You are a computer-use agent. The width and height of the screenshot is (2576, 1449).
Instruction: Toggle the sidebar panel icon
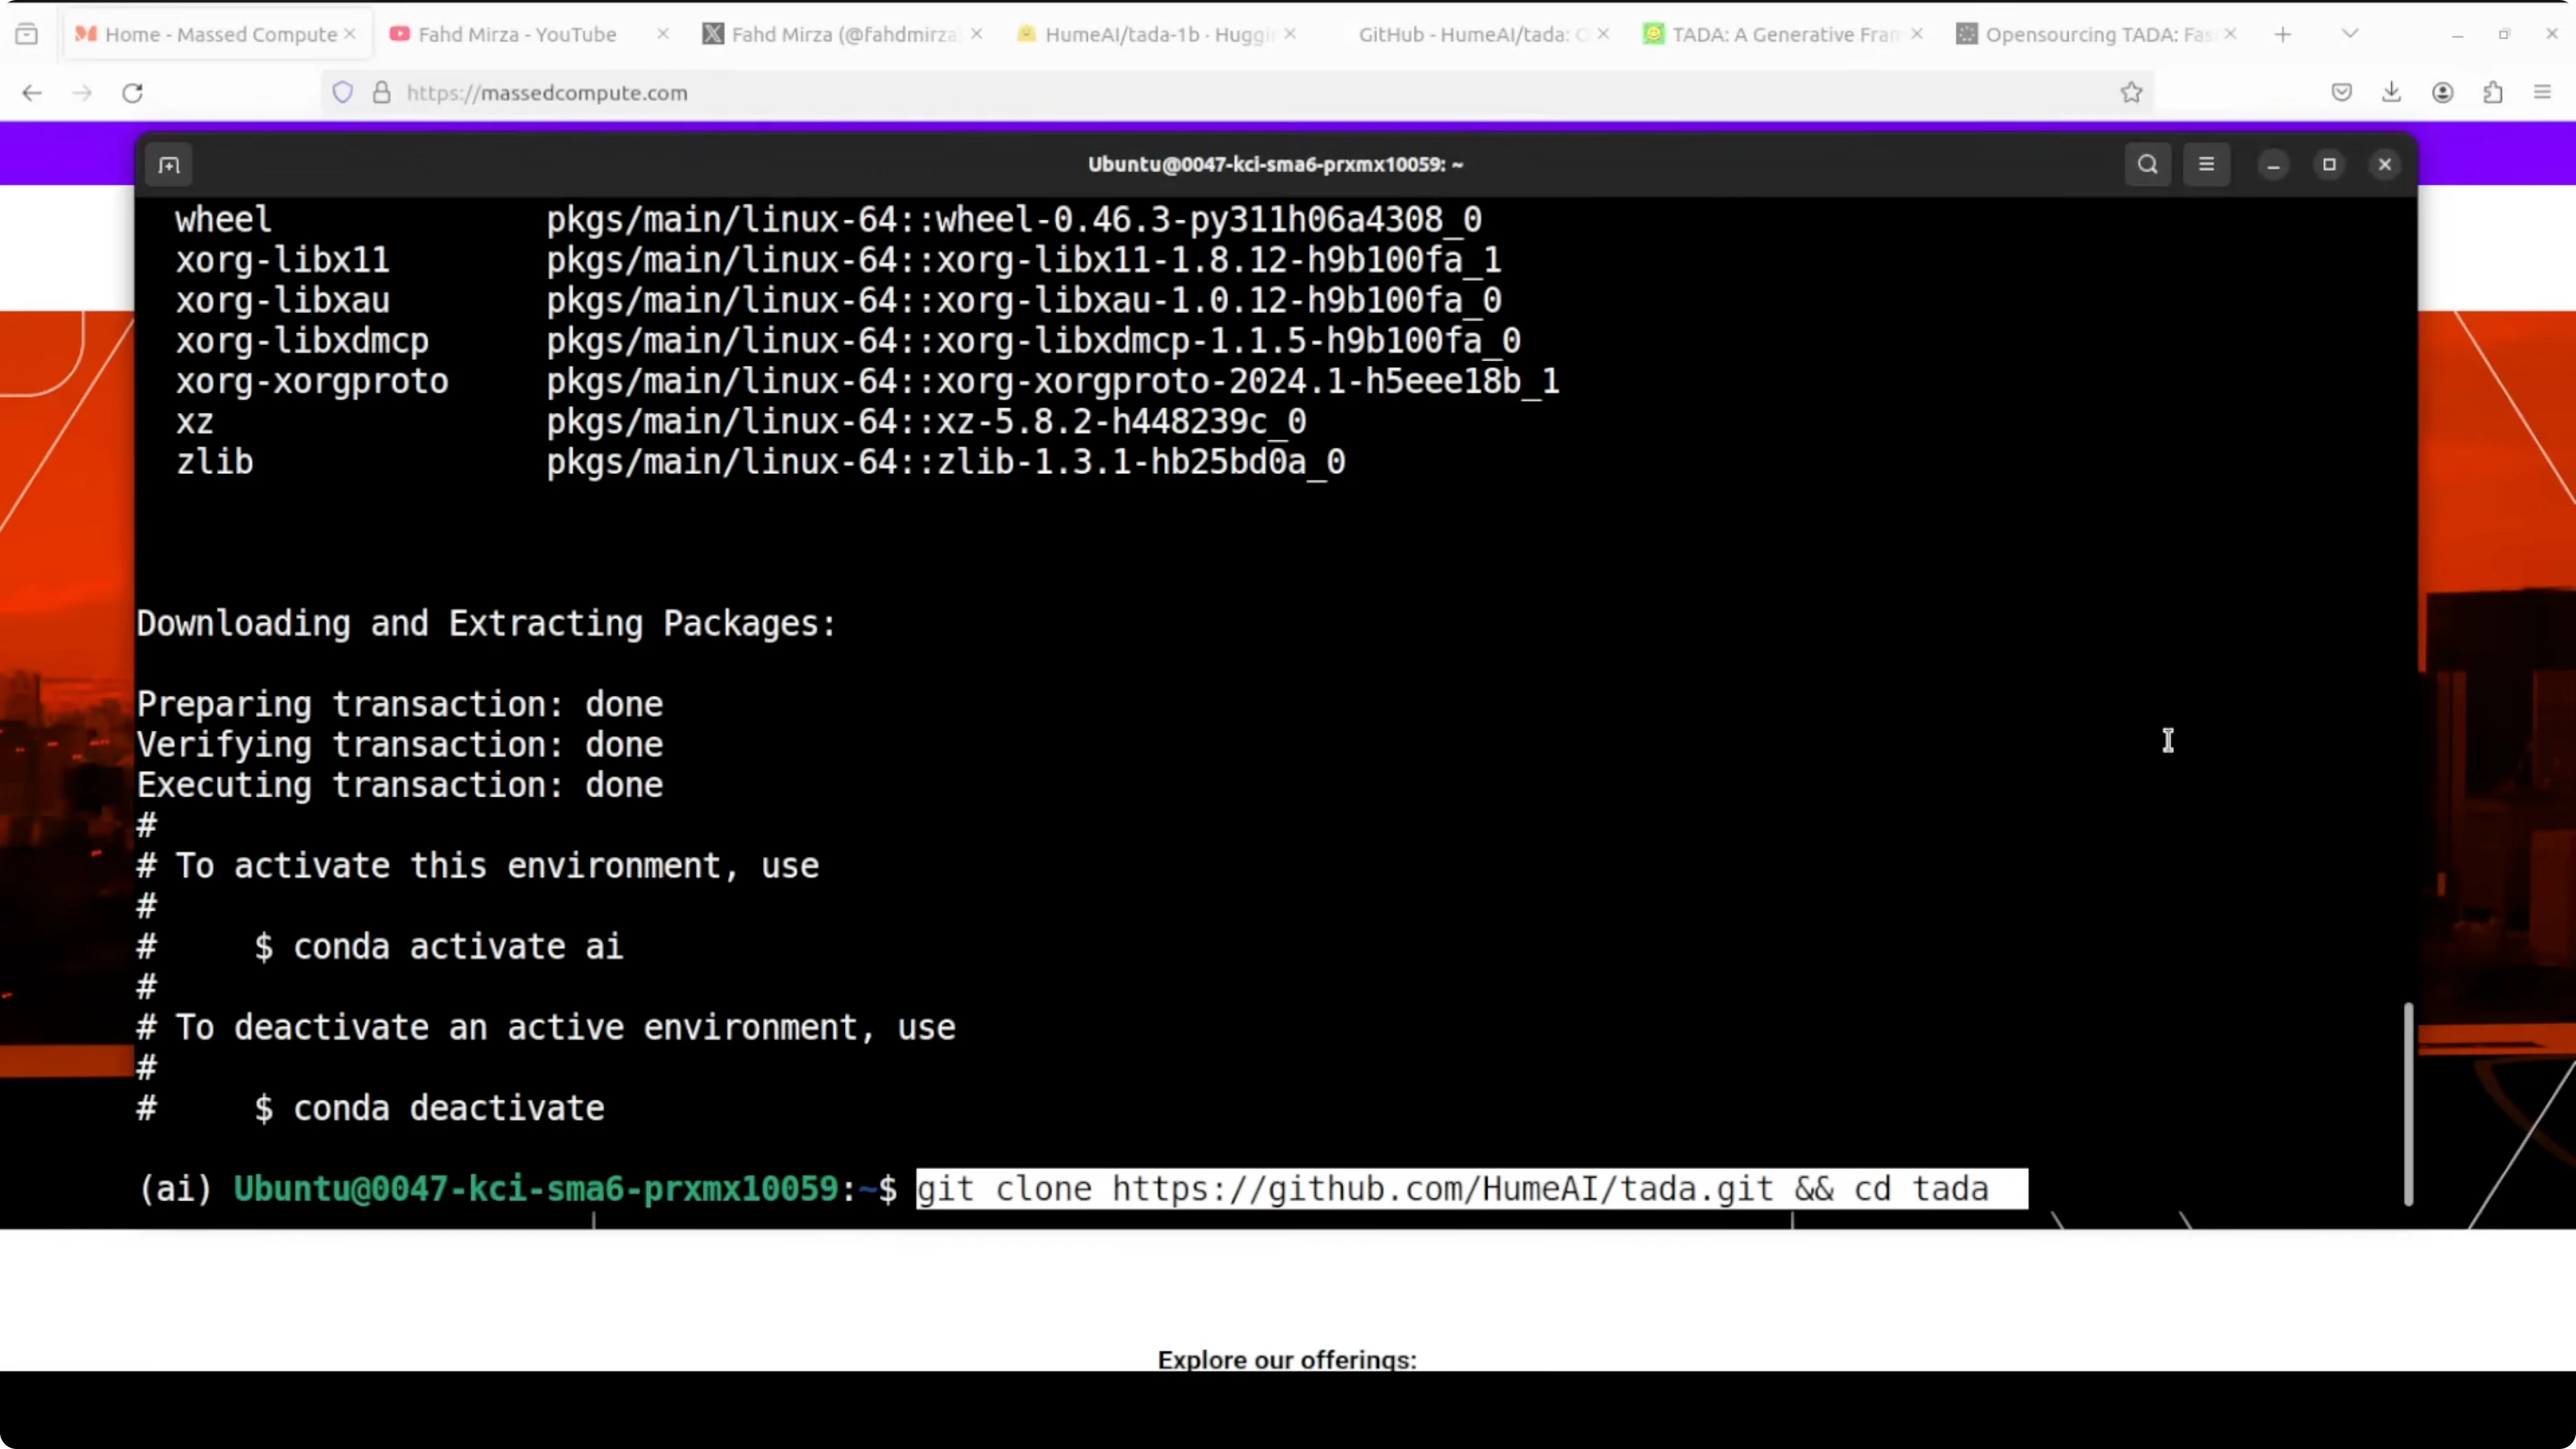27,33
